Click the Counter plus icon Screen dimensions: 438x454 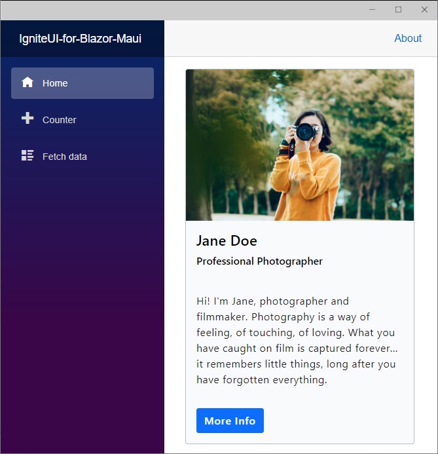click(27, 119)
